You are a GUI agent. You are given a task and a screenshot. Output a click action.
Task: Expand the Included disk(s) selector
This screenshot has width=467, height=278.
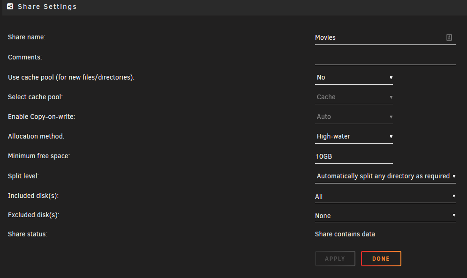point(385,196)
